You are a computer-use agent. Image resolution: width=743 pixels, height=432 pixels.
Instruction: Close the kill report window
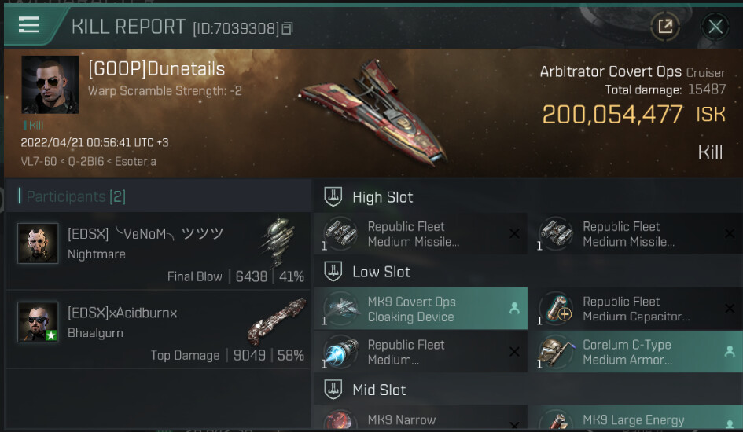715,27
